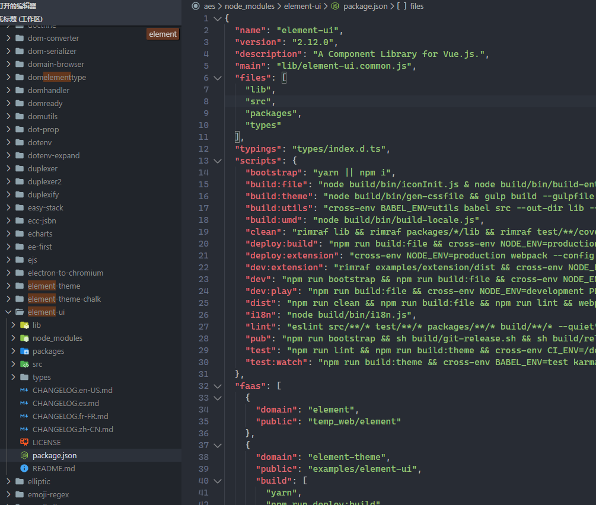Click the dotenv folder icon

click(x=20, y=142)
